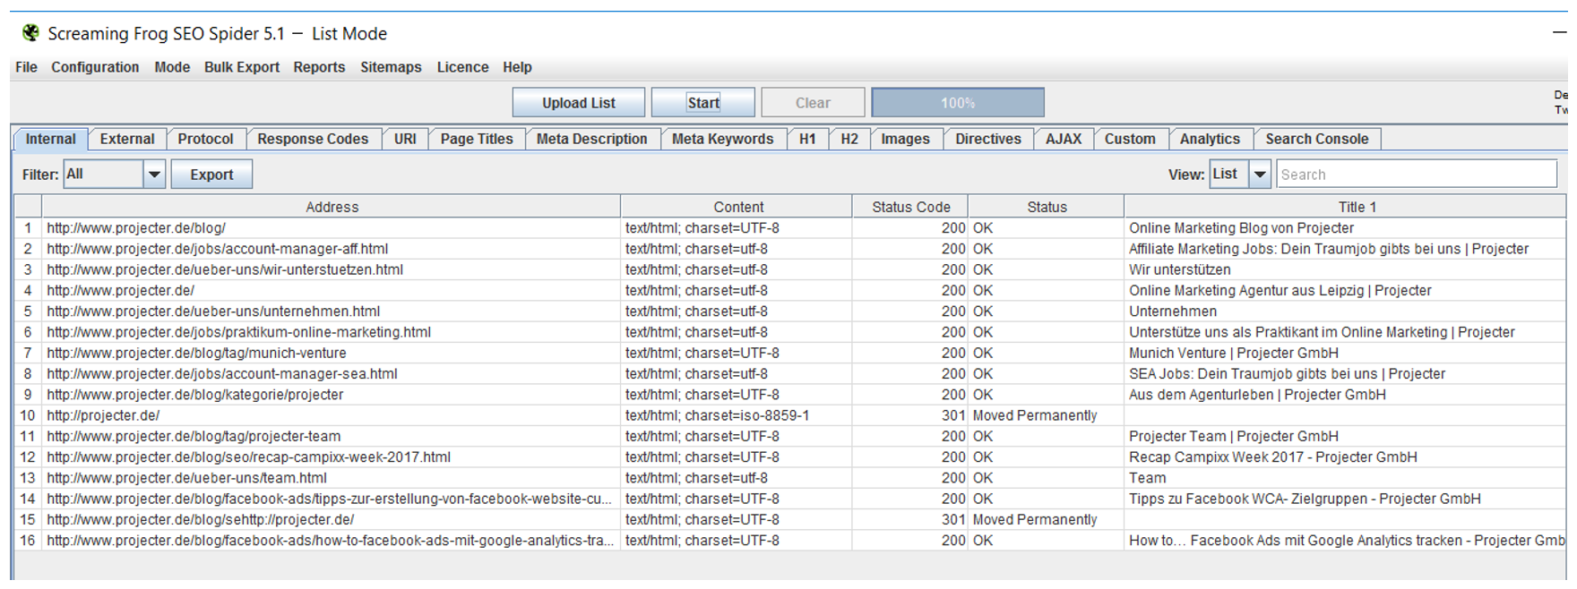Select row blog/sehttp://projecter.de/
This screenshot has height=589, width=1577.
(x=790, y=519)
